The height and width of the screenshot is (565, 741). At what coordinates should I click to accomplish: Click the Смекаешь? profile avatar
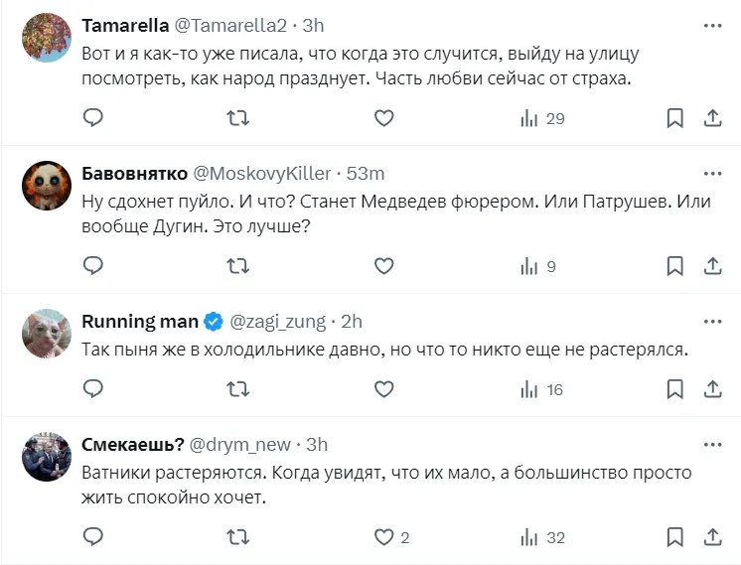click(47, 457)
